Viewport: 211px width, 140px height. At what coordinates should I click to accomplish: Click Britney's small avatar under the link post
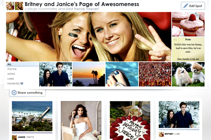161,134
